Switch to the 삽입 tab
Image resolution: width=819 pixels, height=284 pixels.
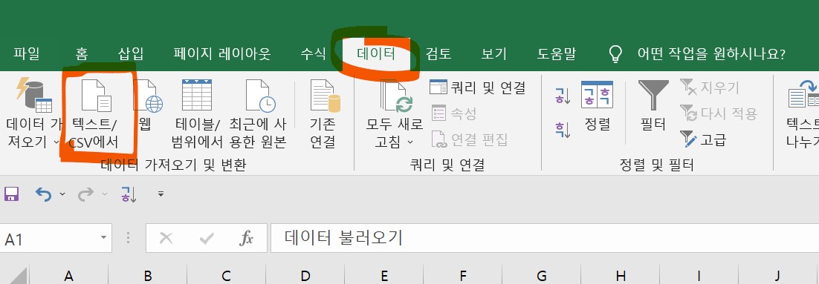131,53
